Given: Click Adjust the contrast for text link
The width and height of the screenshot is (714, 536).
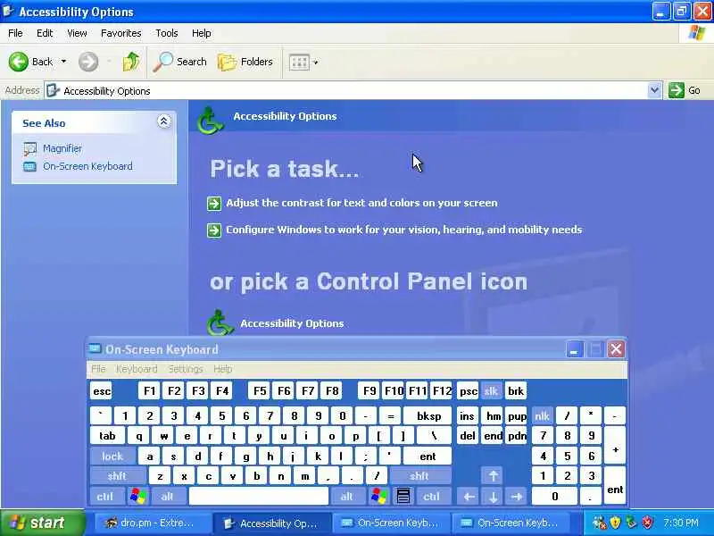Looking at the screenshot, I should [361, 203].
